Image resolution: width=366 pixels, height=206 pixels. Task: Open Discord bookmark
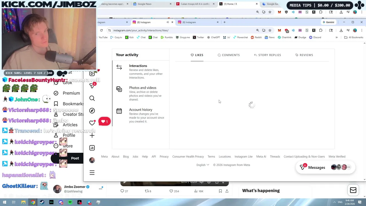click(315, 37)
